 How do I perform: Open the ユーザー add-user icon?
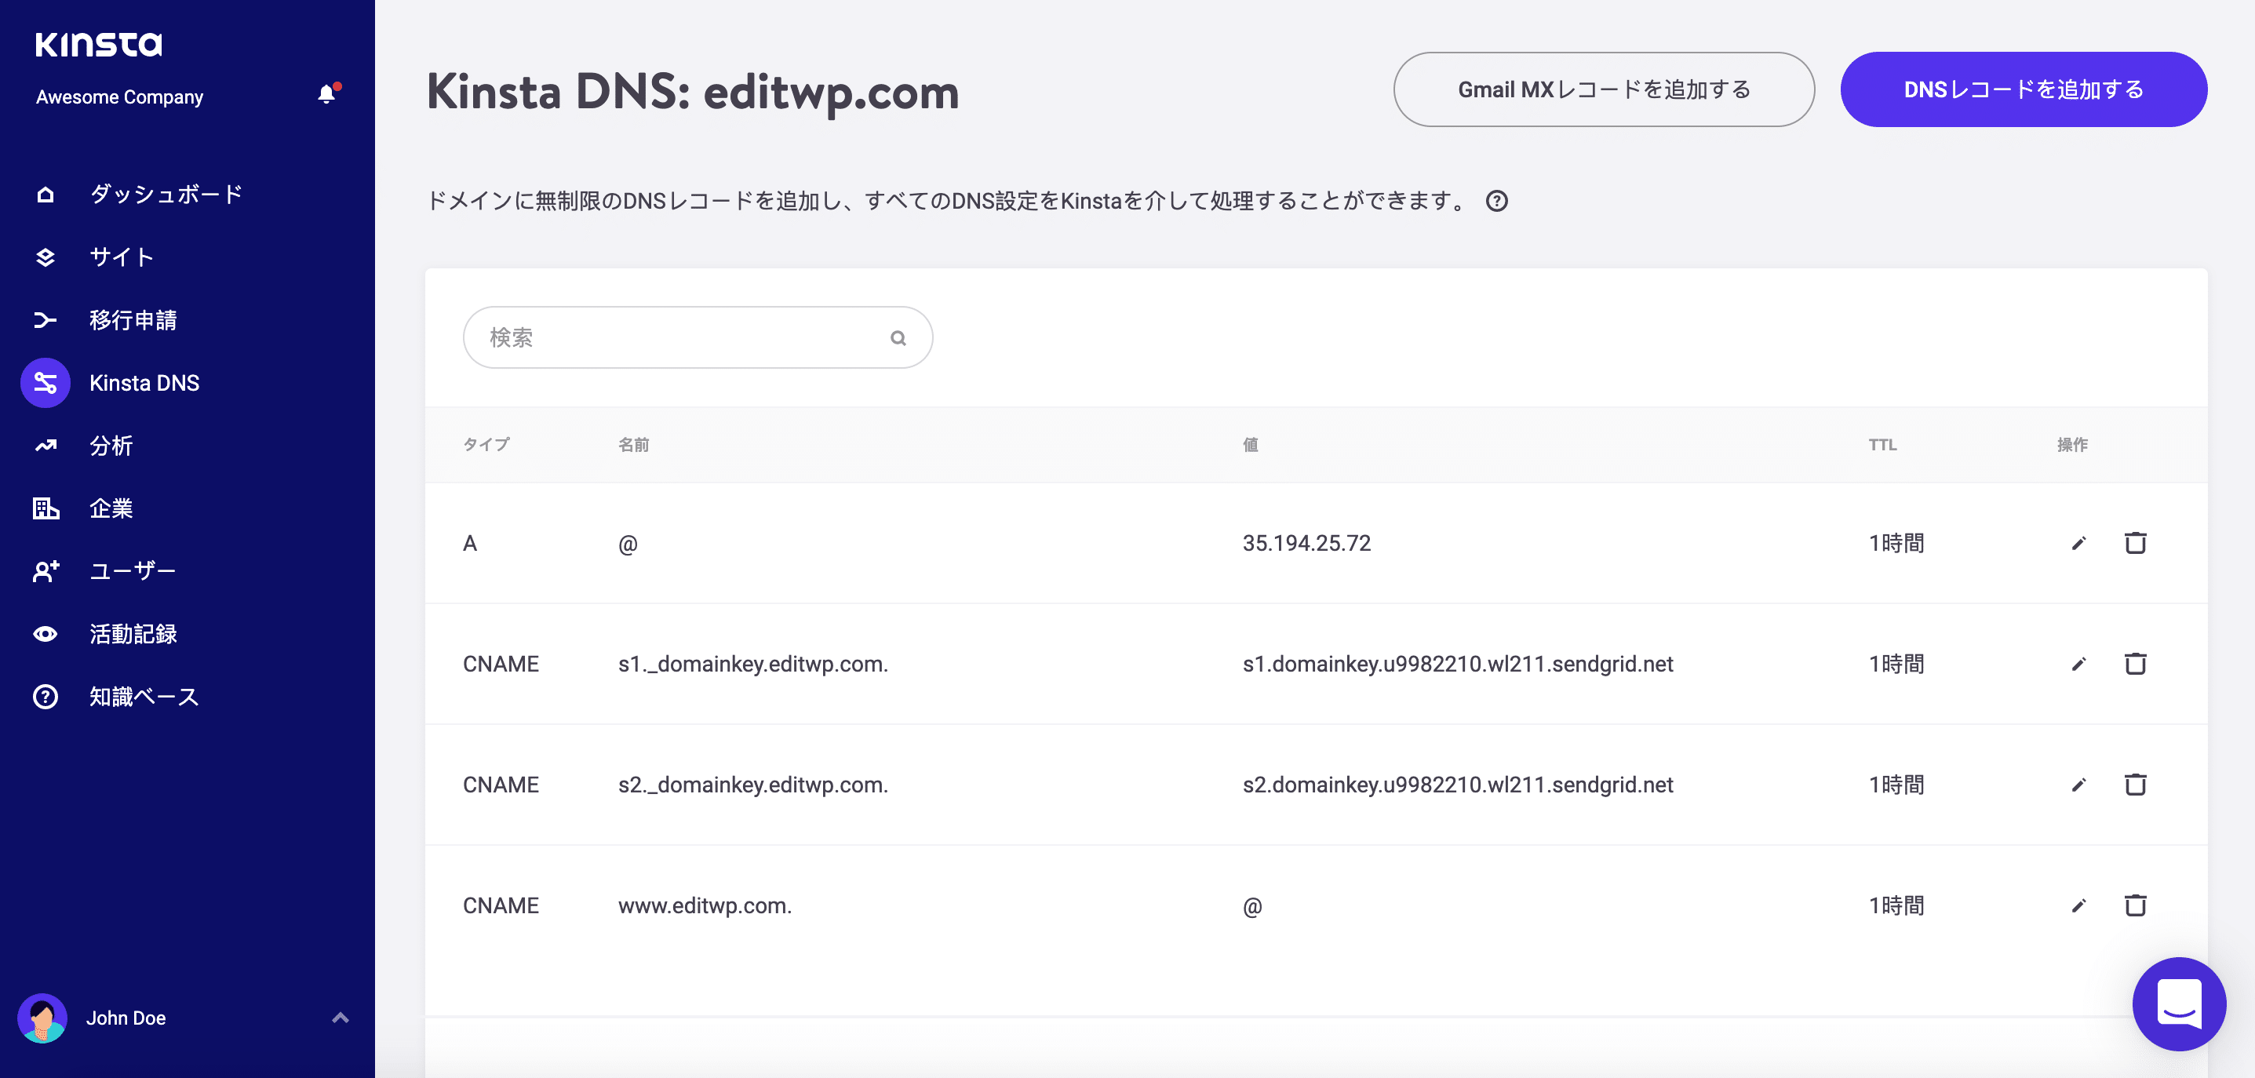pos(45,571)
